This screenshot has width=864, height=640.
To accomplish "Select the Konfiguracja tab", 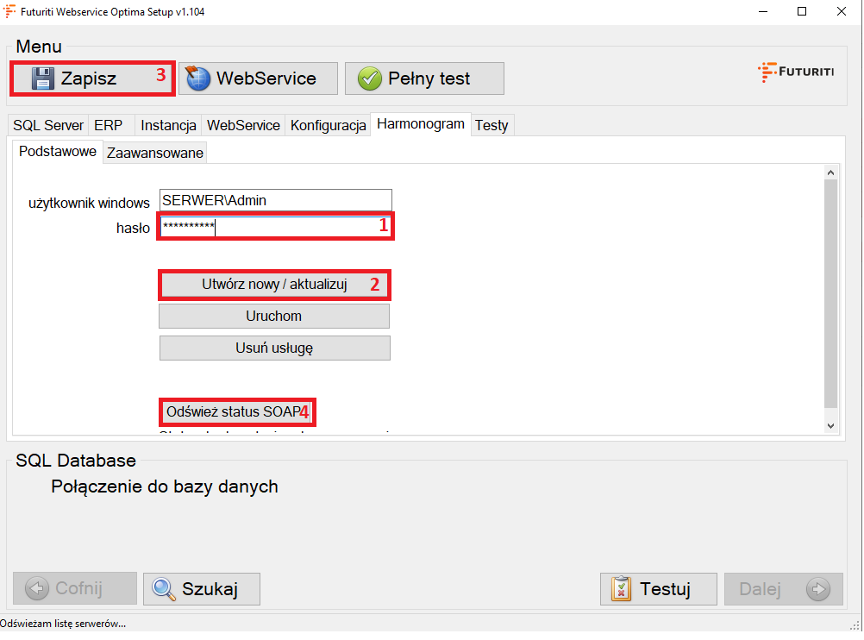I will tap(328, 125).
